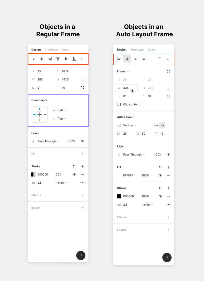
Task: Open the Vertical auto layout direction dropdown
Action: [x=130, y=125]
